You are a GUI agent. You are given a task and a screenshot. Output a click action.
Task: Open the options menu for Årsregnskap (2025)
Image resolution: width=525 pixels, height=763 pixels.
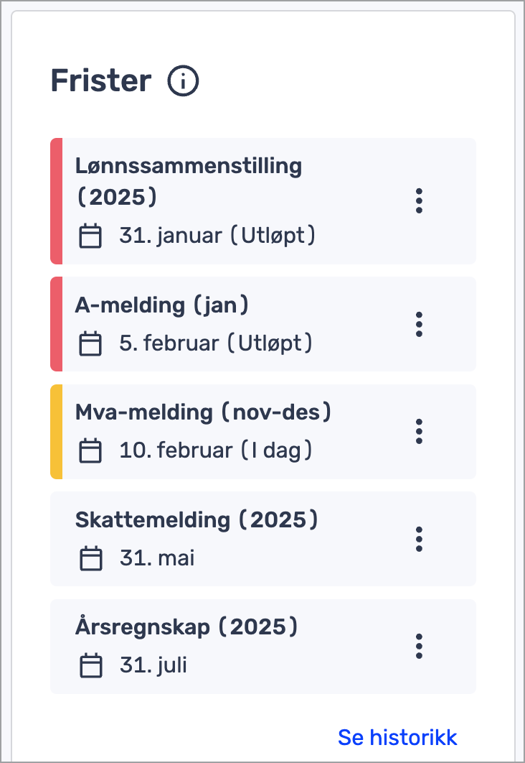[x=419, y=646]
